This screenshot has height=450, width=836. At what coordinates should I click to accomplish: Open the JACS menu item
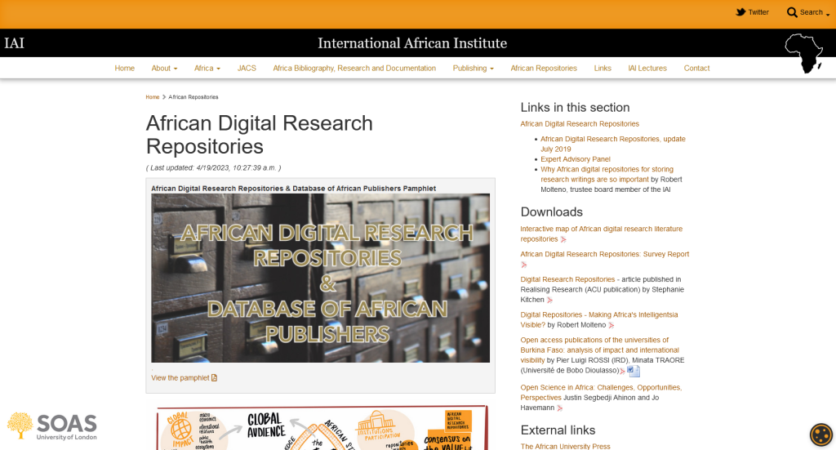tap(247, 69)
